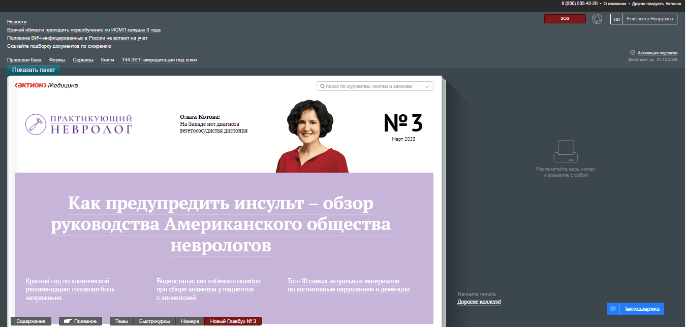Open the Техподдержка support chat
The image size is (686, 327).
pos(635,309)
